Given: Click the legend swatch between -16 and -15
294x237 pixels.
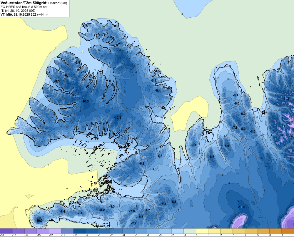Looking at the screenshot, I should (x=6, y=231).
